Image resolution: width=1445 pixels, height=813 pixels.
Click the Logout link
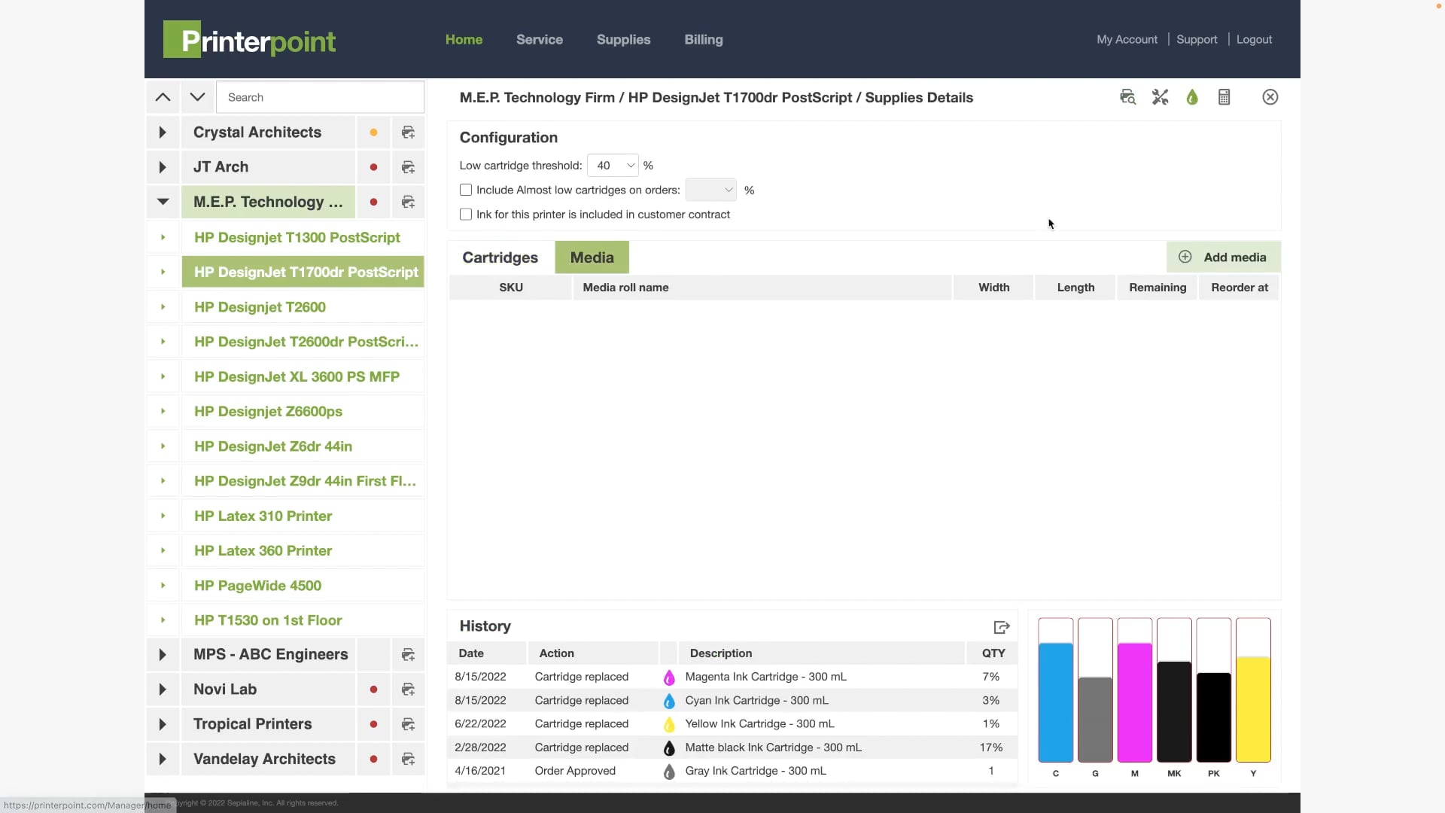click(1254, 39)
